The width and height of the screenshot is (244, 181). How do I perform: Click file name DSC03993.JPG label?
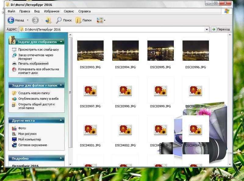pos(90,67)
